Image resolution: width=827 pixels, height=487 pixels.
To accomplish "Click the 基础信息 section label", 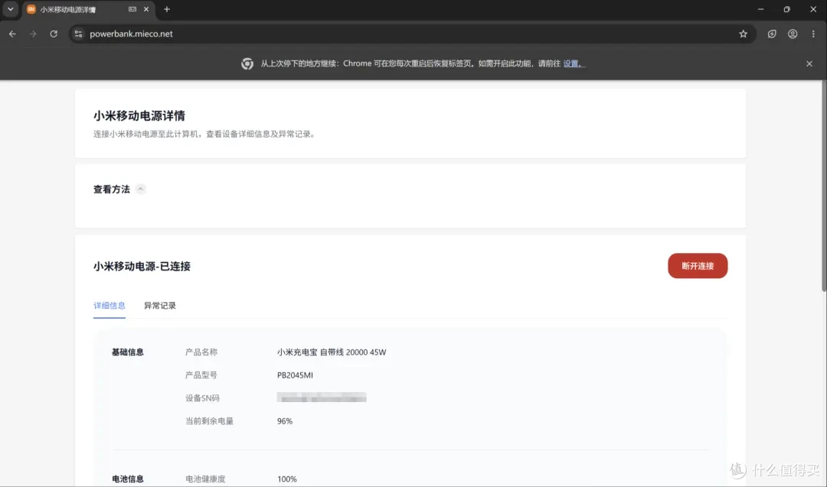I will (128, 352).
